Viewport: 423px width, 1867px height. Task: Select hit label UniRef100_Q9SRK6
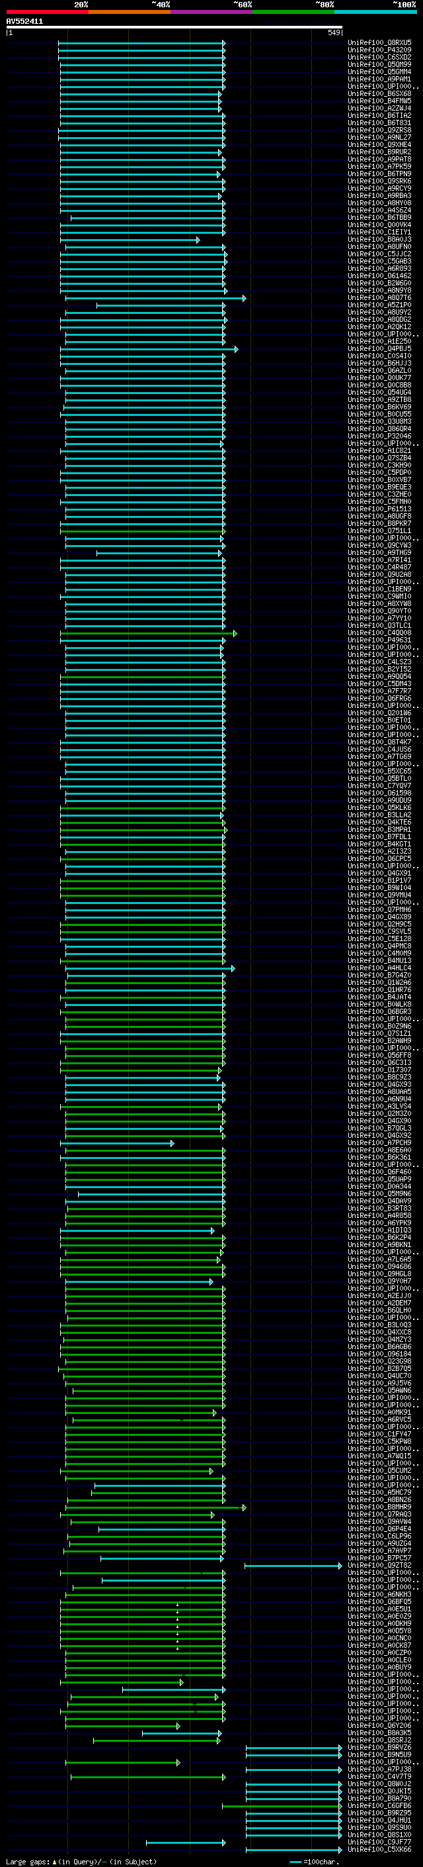(379, 181)
